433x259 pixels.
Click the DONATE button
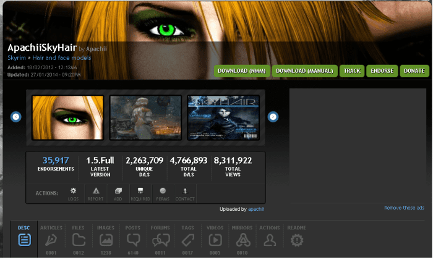(414, 71)
